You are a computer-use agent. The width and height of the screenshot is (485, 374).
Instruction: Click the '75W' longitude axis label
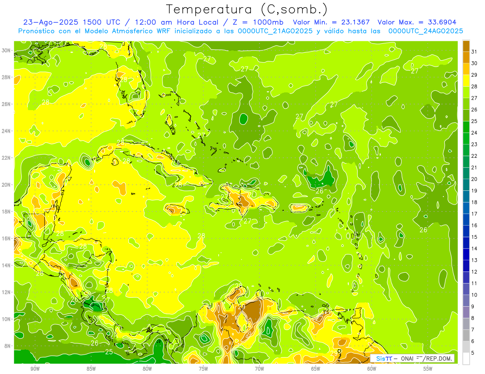(x=203, y=369)
